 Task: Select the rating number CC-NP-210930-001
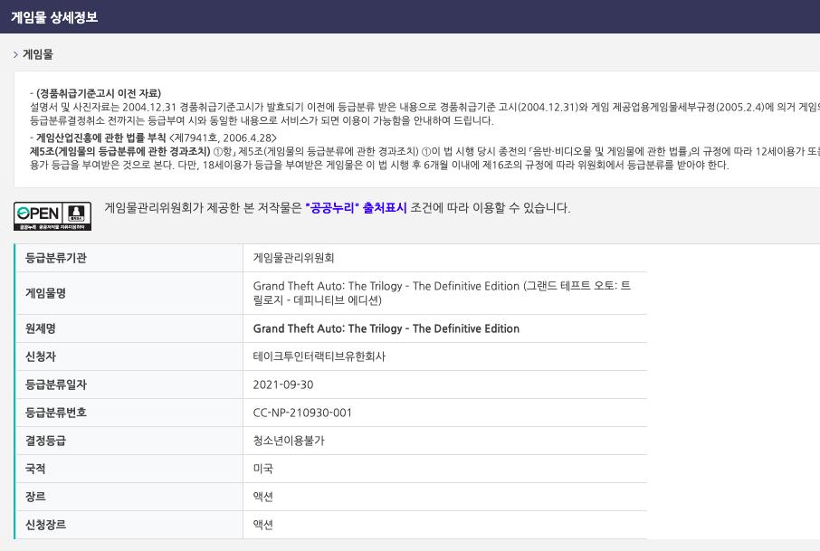click(302, 413)
